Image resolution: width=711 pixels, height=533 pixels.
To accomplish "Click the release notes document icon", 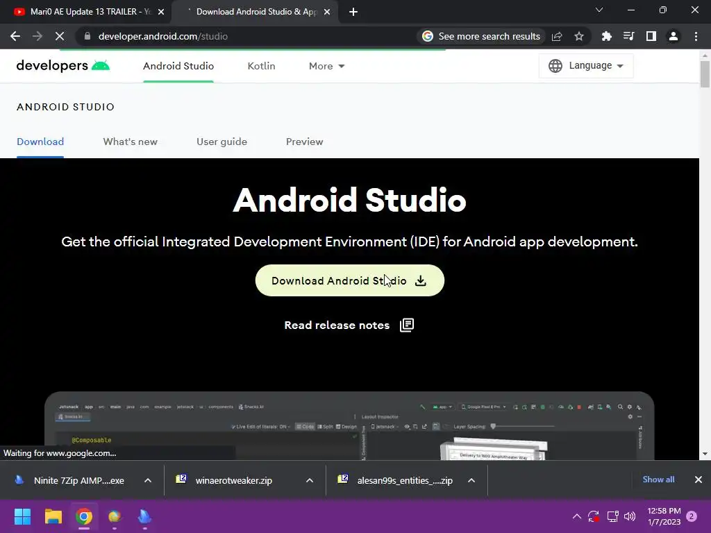I will pos(407,325).
